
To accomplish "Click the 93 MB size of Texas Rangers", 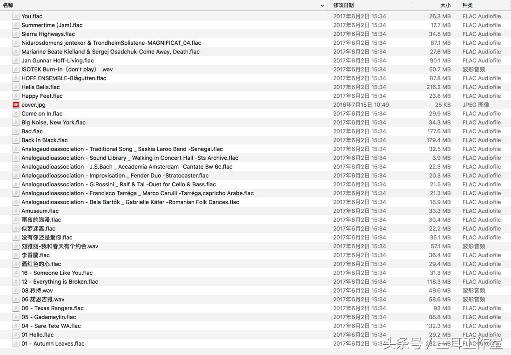I will [x=442, y=308].
